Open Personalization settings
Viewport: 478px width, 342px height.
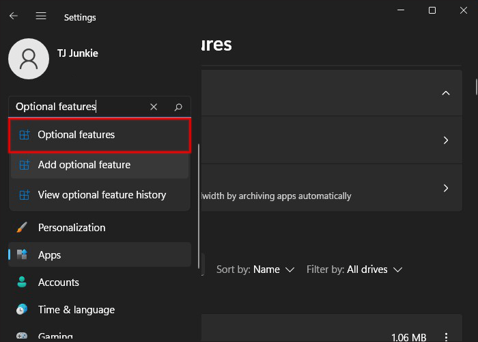tap(71, 228)
